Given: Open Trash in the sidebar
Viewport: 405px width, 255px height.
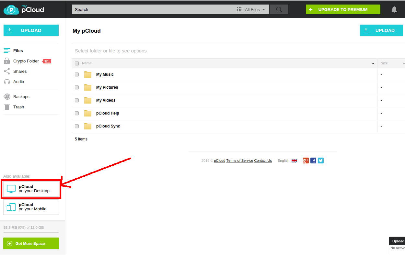Looking at the screenshot, I should [19, 107].
